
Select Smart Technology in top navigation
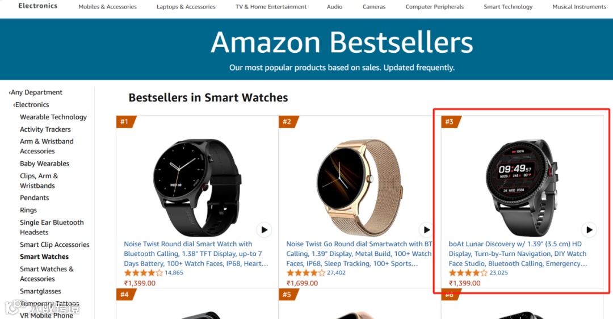pos(508,7)
